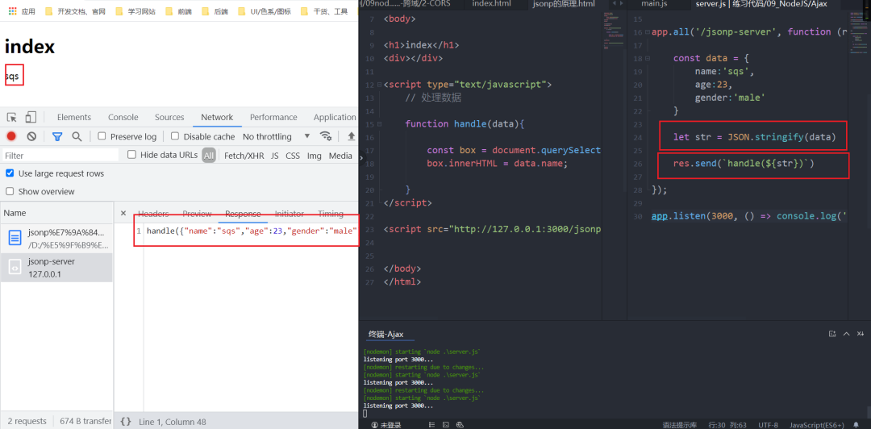
Task: Switch to index.html editor tab
Action: (x=491, y=4)
